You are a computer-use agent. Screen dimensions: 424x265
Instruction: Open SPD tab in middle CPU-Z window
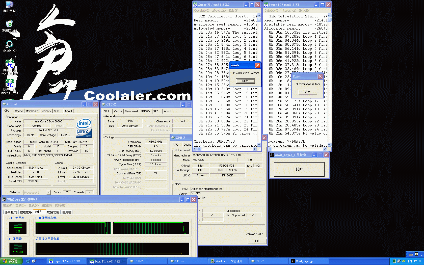click(x=156, y=111)
